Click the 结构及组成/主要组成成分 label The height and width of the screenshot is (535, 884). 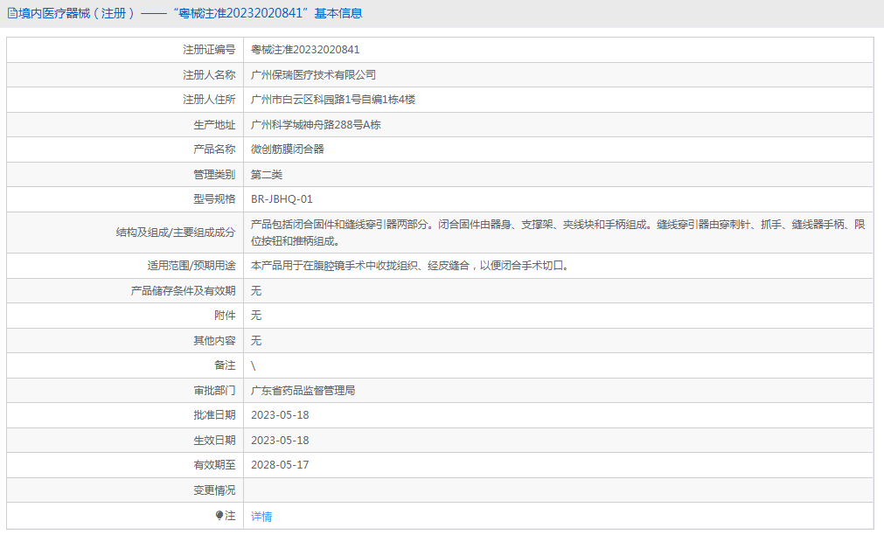[x=176, y=233]
